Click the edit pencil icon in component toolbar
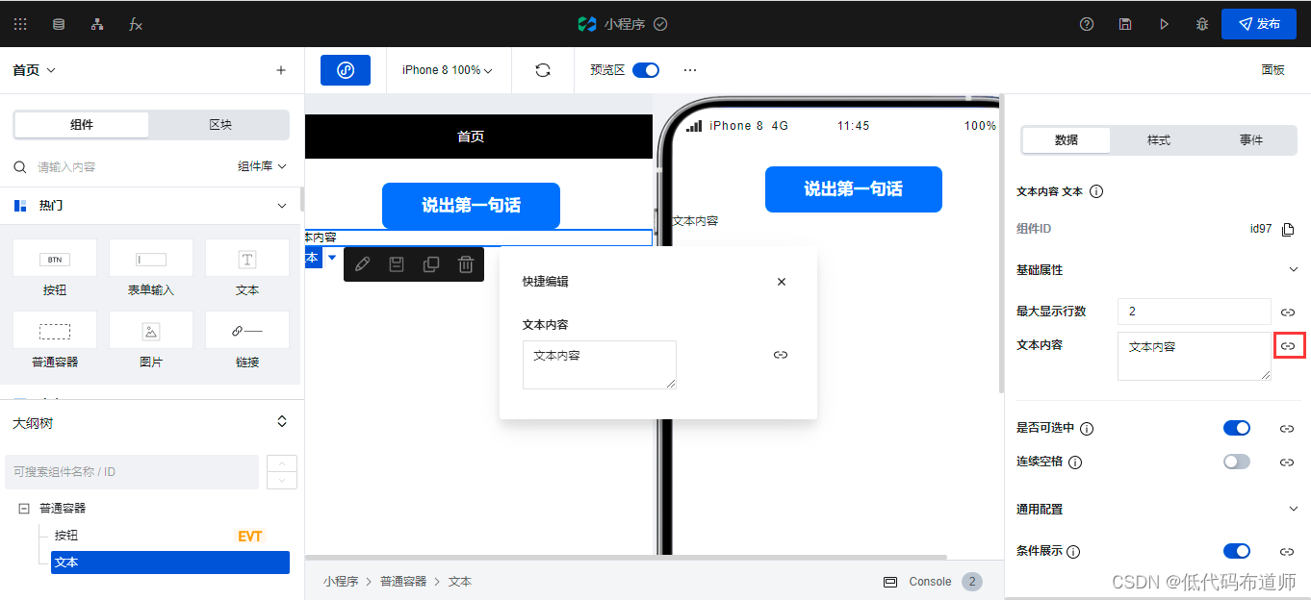This screenshot has height=600, width=1311. pos(362,263)
